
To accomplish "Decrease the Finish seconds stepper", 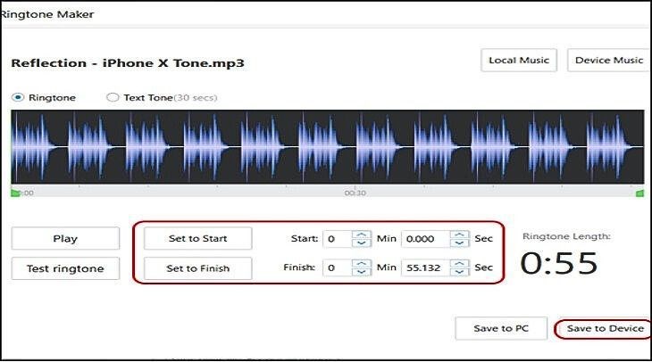I will coord(459,273).
